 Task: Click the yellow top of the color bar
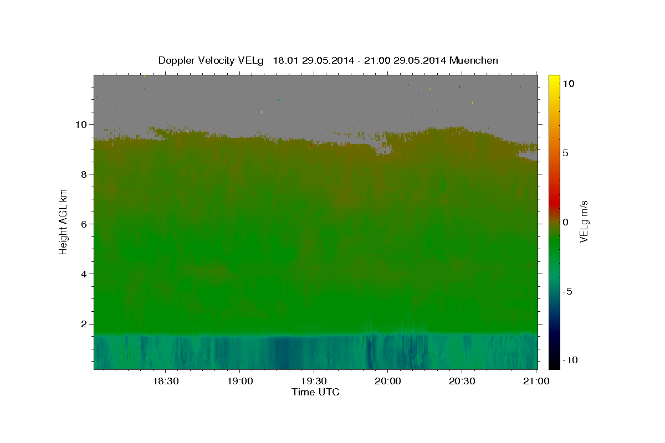pos(554,78)
